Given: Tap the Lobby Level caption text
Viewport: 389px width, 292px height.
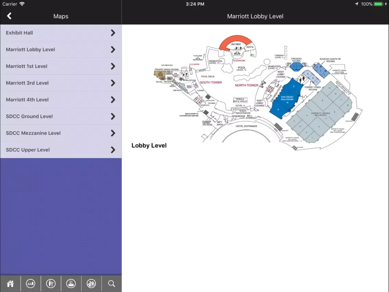Looking at the screenshot, I should pos(149,146).
